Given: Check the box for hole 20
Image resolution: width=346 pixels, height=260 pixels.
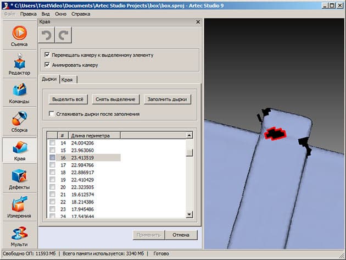Looking at the screenshot, I should 52,187.
